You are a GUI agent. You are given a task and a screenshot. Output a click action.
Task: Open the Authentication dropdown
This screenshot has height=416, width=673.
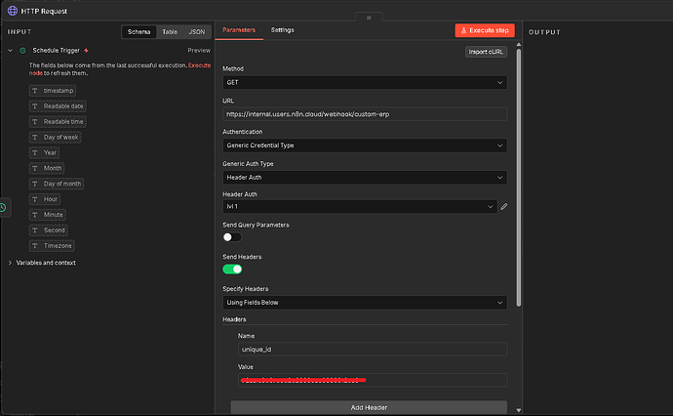364,145
